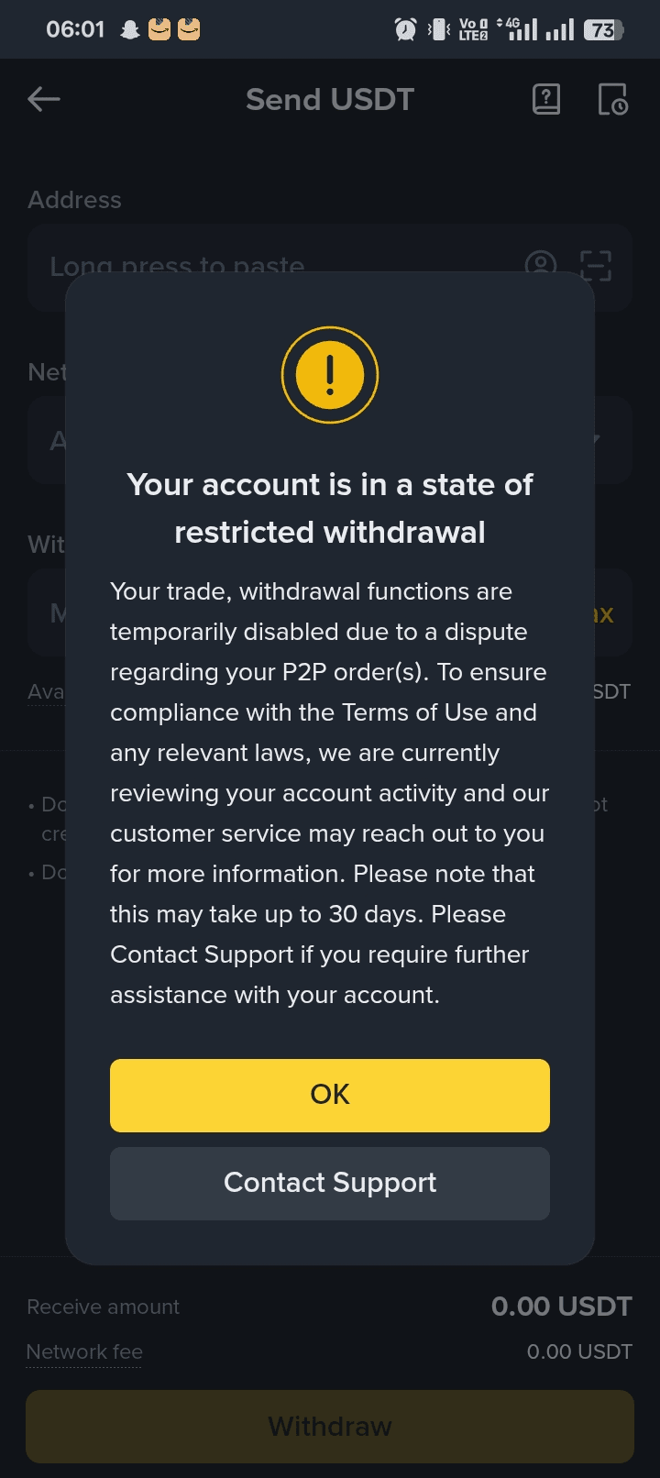Tap the Receive amount 0.00 USDT value
660x1478 pixels.
pos(561,1307)
